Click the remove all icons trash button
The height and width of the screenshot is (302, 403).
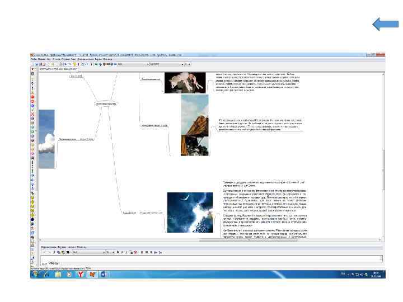(32, 74)
